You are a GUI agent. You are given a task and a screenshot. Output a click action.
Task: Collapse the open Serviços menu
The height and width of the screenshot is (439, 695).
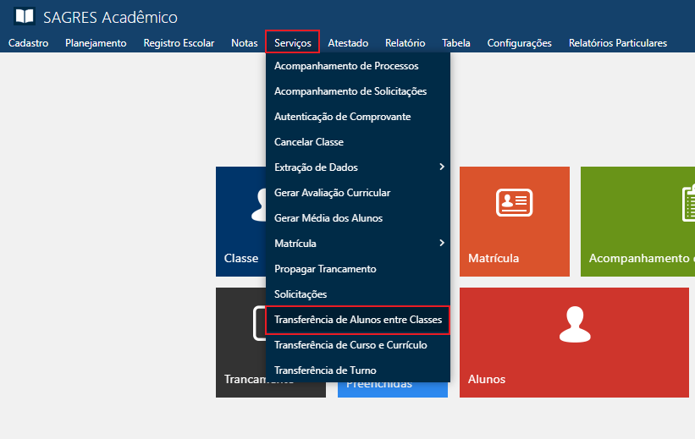click(292, 43)
